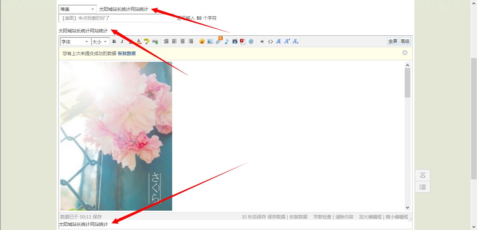
Task: Apply the first blue A text style
Action: (278, 42)
